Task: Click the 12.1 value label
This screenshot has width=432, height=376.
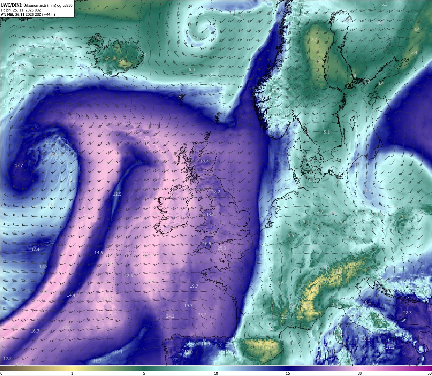Action: click(x=118, y=352)
